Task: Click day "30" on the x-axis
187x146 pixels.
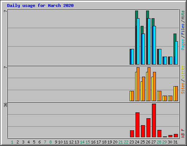Action: [x=170, y=142]
